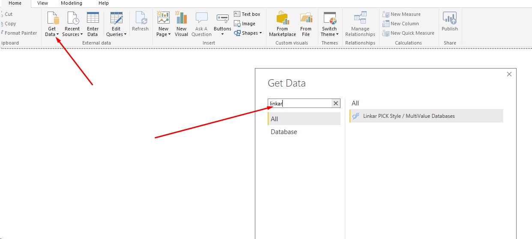The image size is (532, 239).
Task: Import custom visual From File
Action: [x=306, y=24]
